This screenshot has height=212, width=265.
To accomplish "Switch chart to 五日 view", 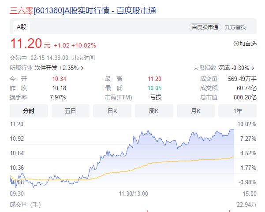I will (x=70, y=111).
